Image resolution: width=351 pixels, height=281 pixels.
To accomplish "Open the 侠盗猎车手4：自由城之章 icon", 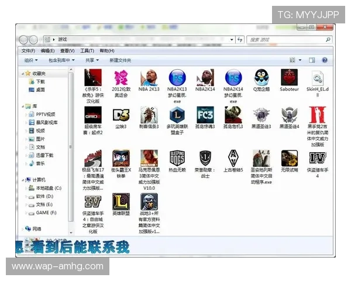I will coord(93,201).
